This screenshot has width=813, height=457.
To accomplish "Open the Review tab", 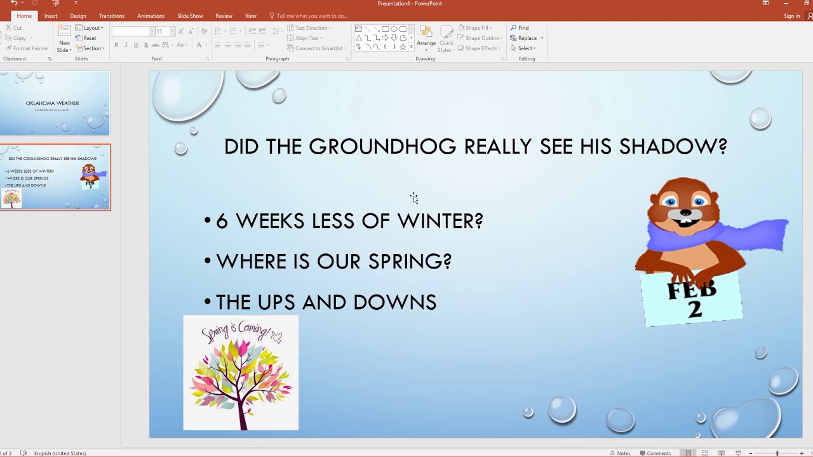I will pyautogui.click(x=224, y=16).
